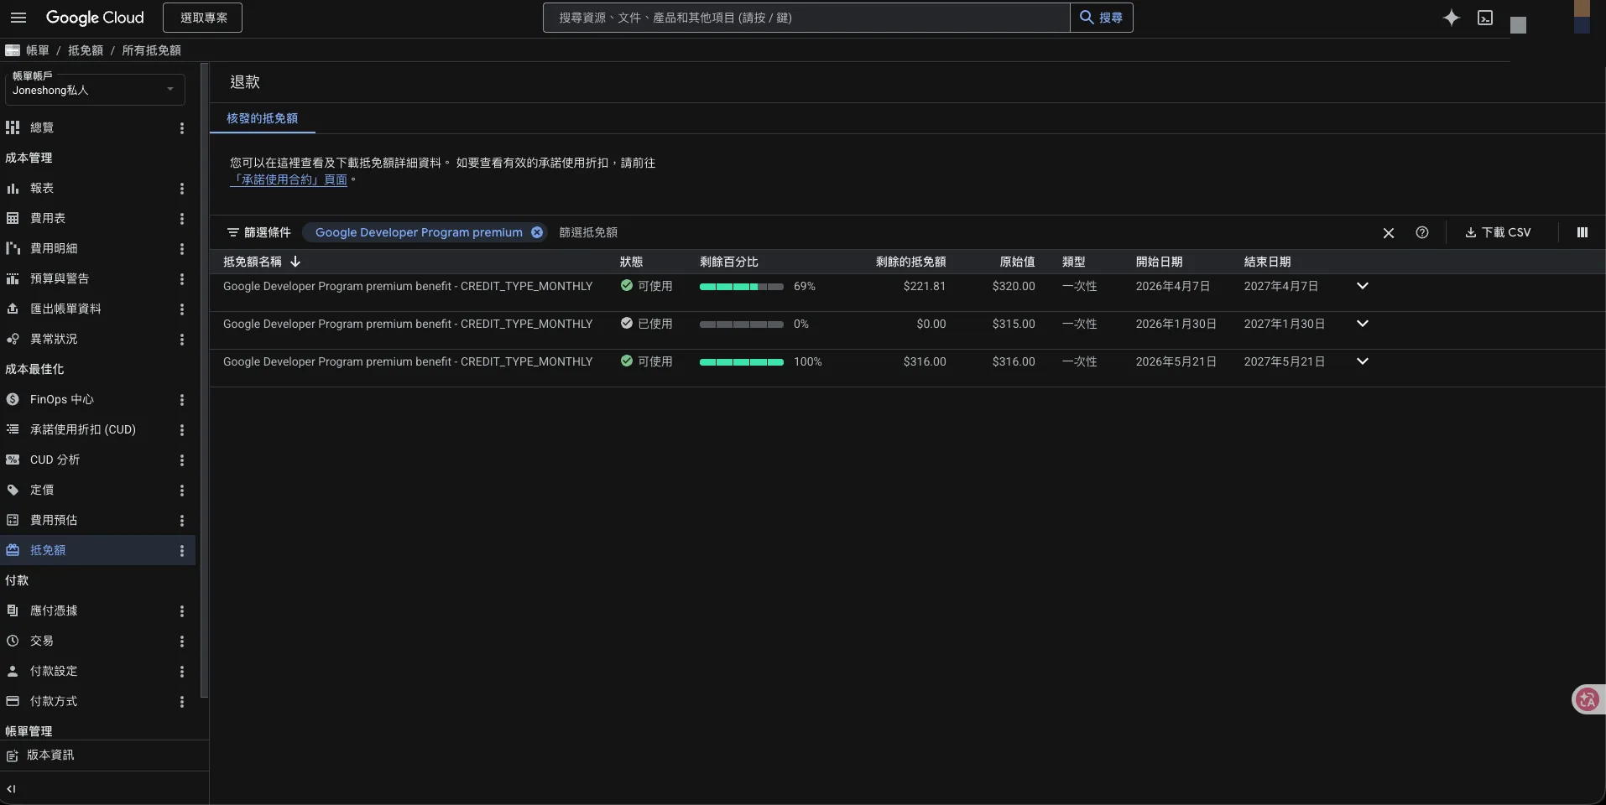Collapse the left sidebar panel
The height and width of the screenshot is (805, 1606).
(x=11, y=789)
